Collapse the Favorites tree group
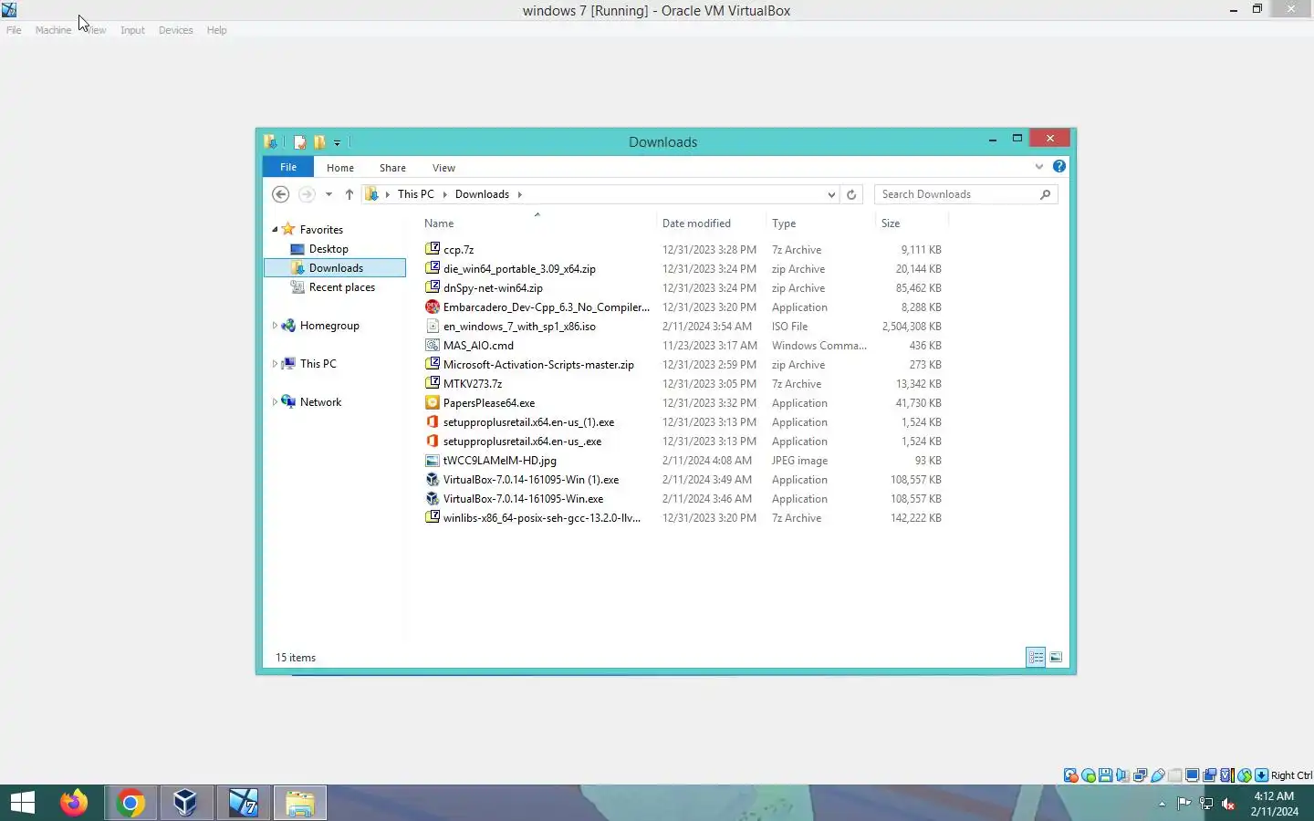 tap(275, 230)
